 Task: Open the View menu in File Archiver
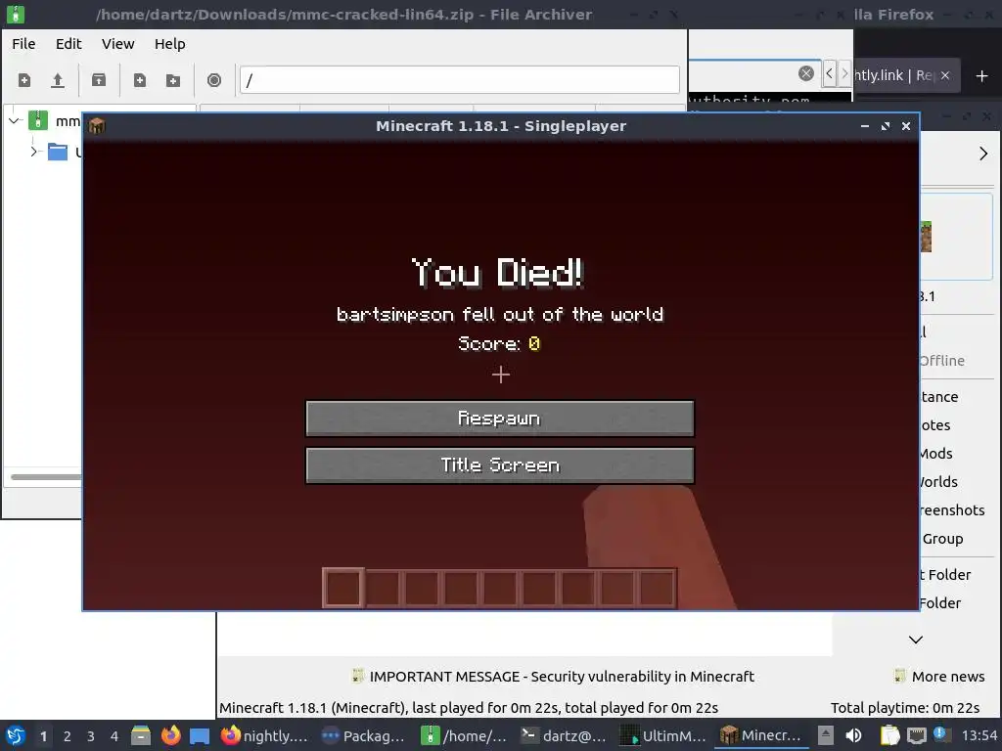[x=117, y=44]
